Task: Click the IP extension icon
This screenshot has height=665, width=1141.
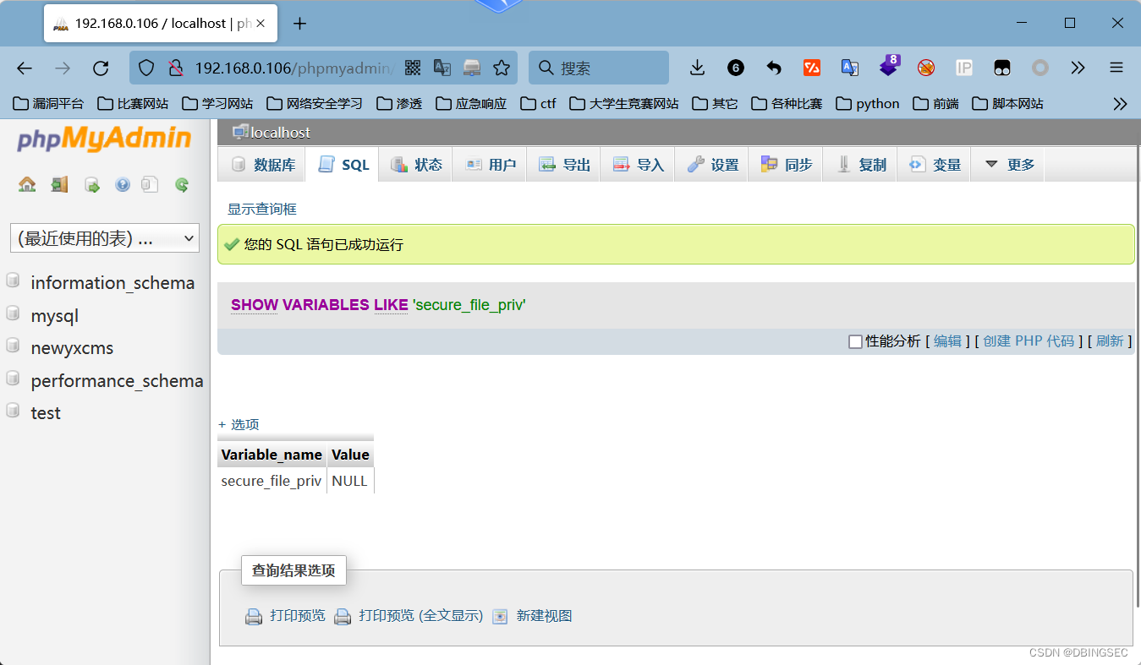Action: (964, 68)
